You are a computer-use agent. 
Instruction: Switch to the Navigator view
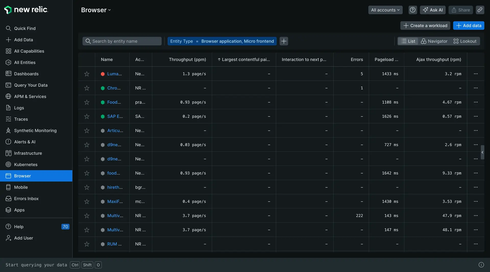pos(434,41)
